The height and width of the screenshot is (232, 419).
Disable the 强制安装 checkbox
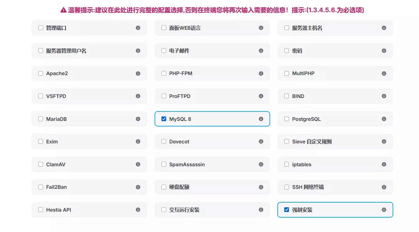(286, 210)
